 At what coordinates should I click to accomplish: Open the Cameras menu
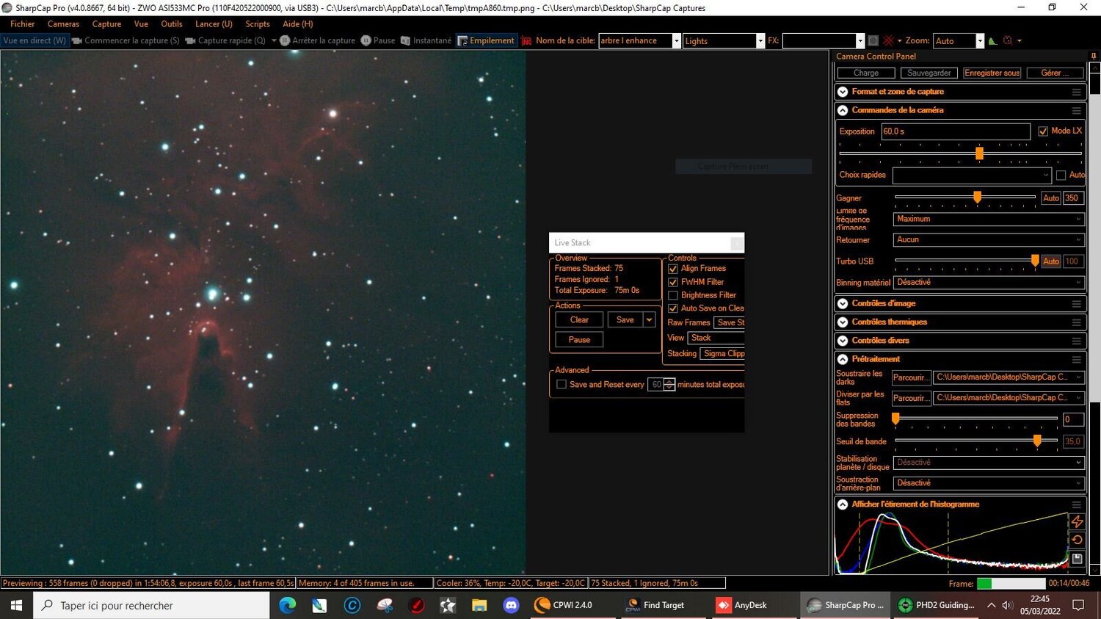coord(62,23)
